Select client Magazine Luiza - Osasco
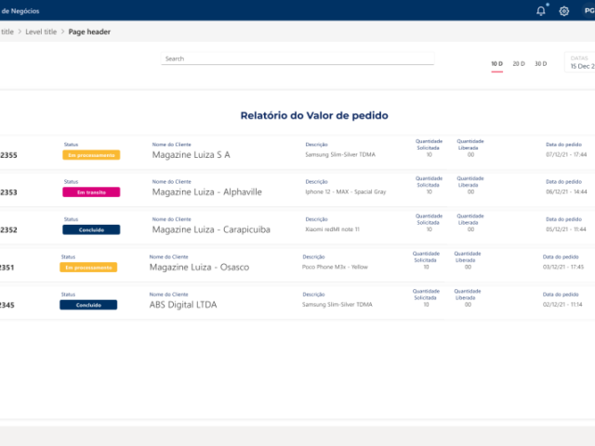 point(199,267)
